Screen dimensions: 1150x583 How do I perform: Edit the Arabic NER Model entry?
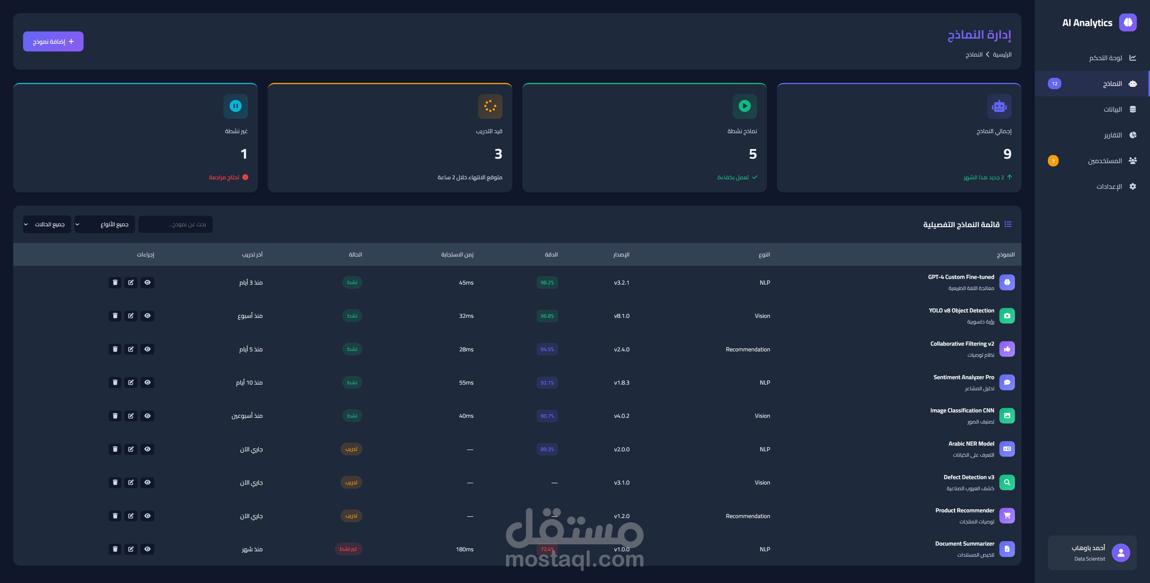[x=131, y=449]
